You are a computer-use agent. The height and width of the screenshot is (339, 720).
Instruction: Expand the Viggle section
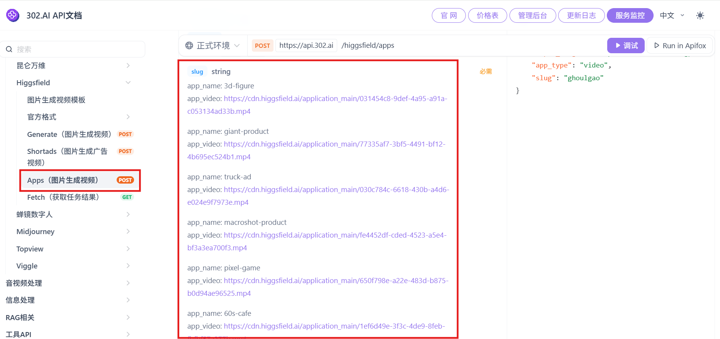(128, 266)
